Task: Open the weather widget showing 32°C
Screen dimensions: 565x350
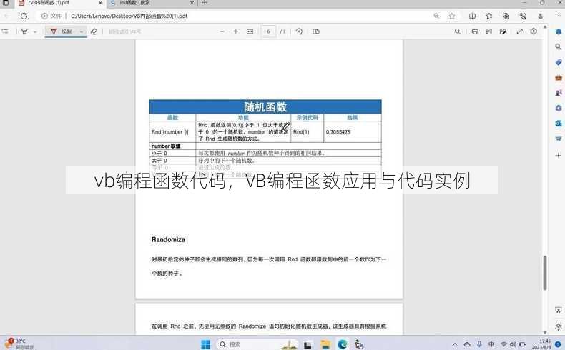Action: (x=19, y=344)
